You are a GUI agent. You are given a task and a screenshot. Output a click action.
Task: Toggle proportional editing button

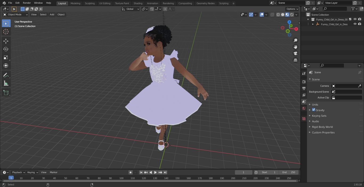[165, 9]
